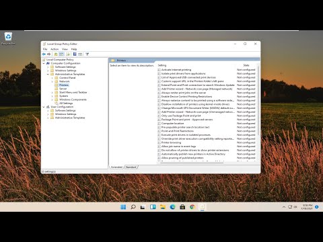The image size is (323, 242).
Task: Click the policy icon beside Computer location
Action: click(159, 123)
